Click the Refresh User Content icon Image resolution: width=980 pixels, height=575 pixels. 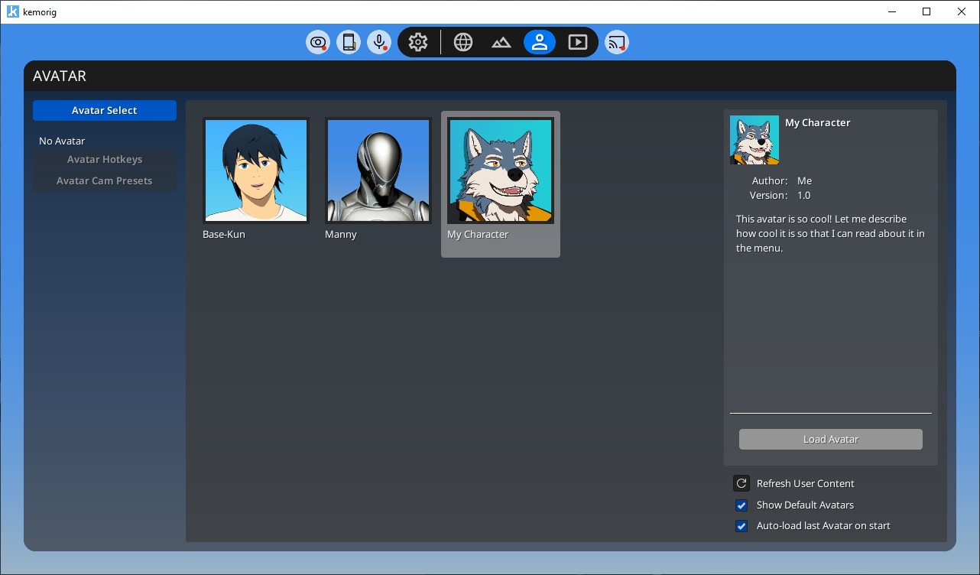tap(741, 483)
